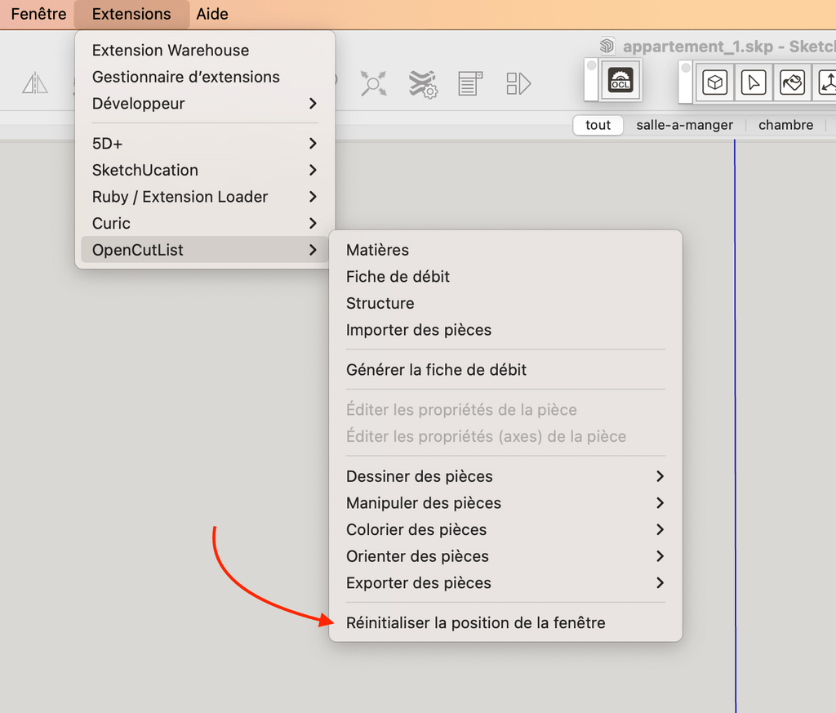Viewport: 836px width, 713px height.
Task: Expand Manipuler des pièces submenu
Action: click(505, 503)
